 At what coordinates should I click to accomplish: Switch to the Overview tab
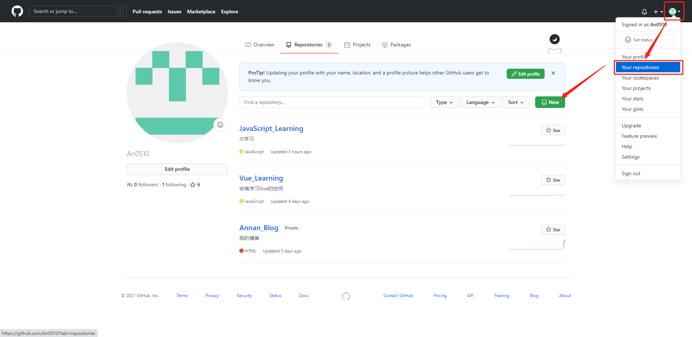pos(259,45)
